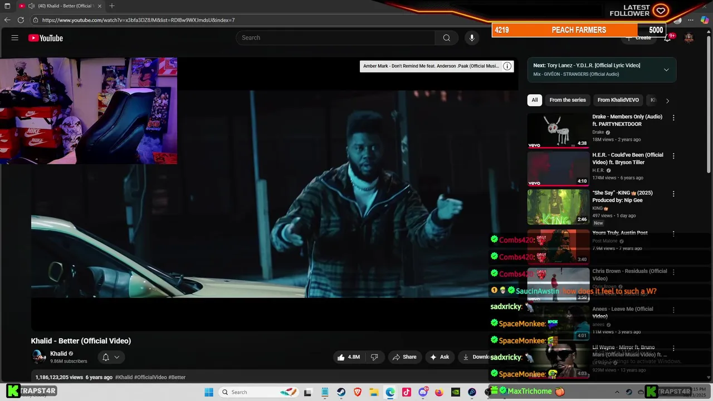Image resolution: width=713 pixels, height=401 pixels.
Task: Click the Khalid Better video player
Action: click(x=274, y=194)
